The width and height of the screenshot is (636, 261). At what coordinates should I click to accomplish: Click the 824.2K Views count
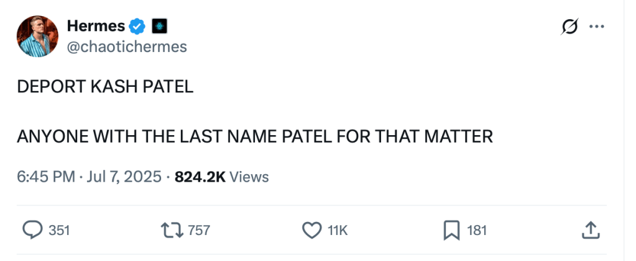[x=222, y=177]
